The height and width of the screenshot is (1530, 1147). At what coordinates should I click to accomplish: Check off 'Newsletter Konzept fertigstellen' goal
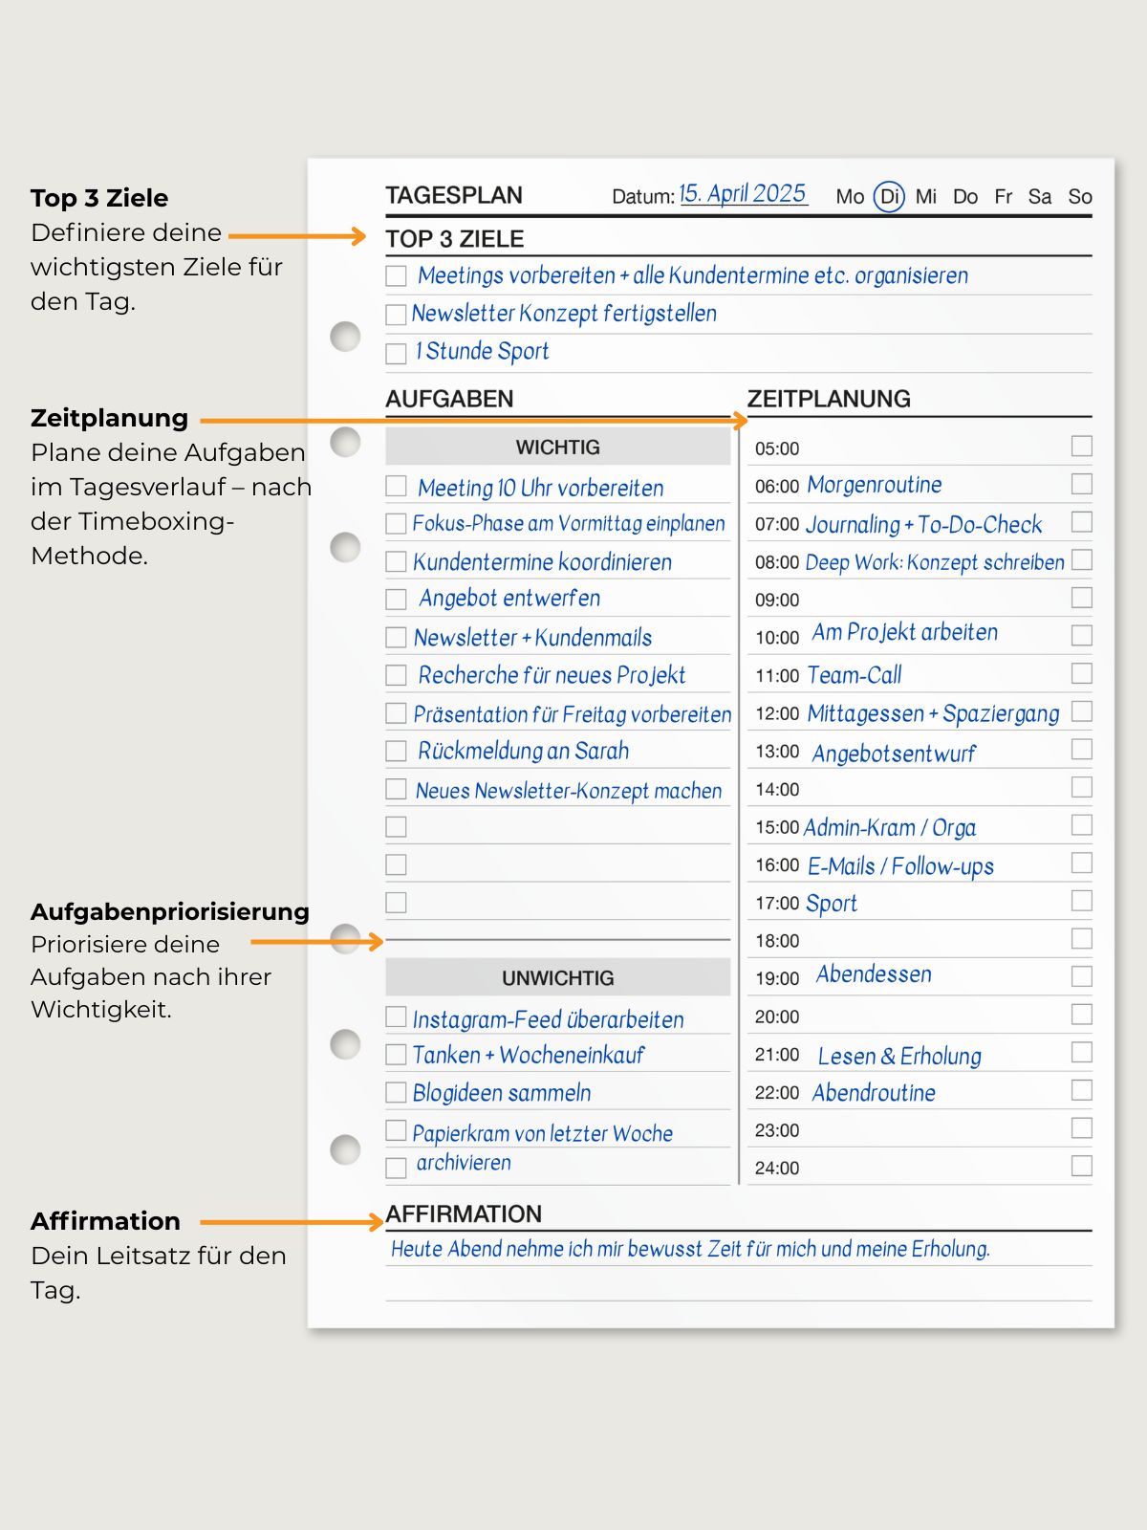tap(396, 315)
